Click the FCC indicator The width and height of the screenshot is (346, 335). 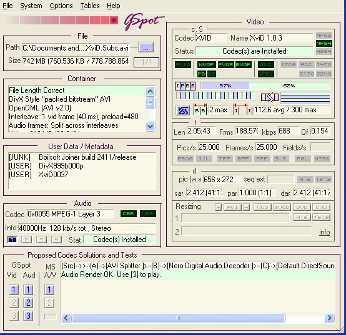tap(306, 65)
